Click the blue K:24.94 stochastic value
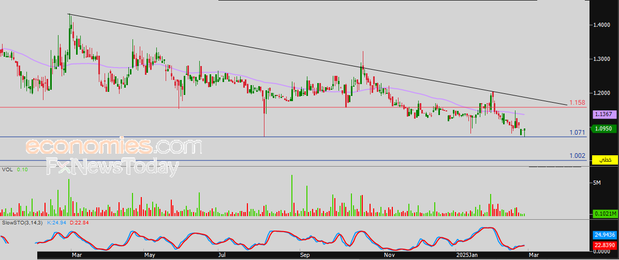This screenshot has width=619, height=260. tap(56, 223)
